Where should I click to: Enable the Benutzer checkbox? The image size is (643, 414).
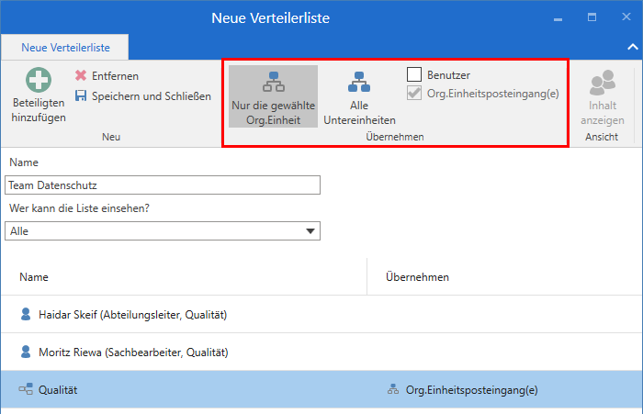tap(414, 74)
